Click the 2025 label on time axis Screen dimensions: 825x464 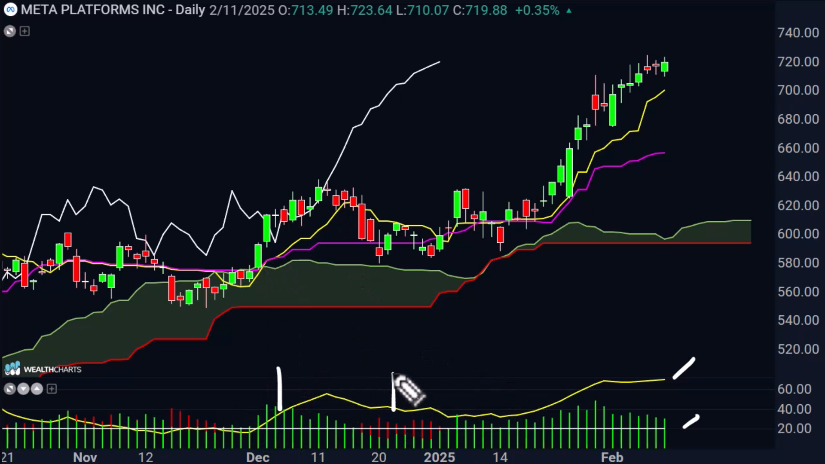439,457
